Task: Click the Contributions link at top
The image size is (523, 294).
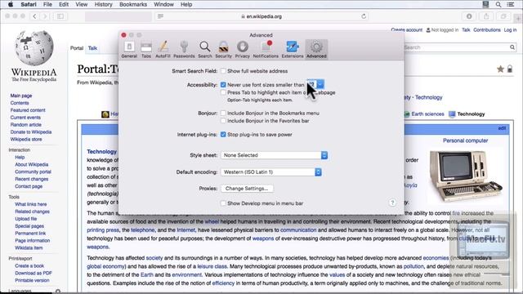Action: pyautogui.click(x=487, y=30)
